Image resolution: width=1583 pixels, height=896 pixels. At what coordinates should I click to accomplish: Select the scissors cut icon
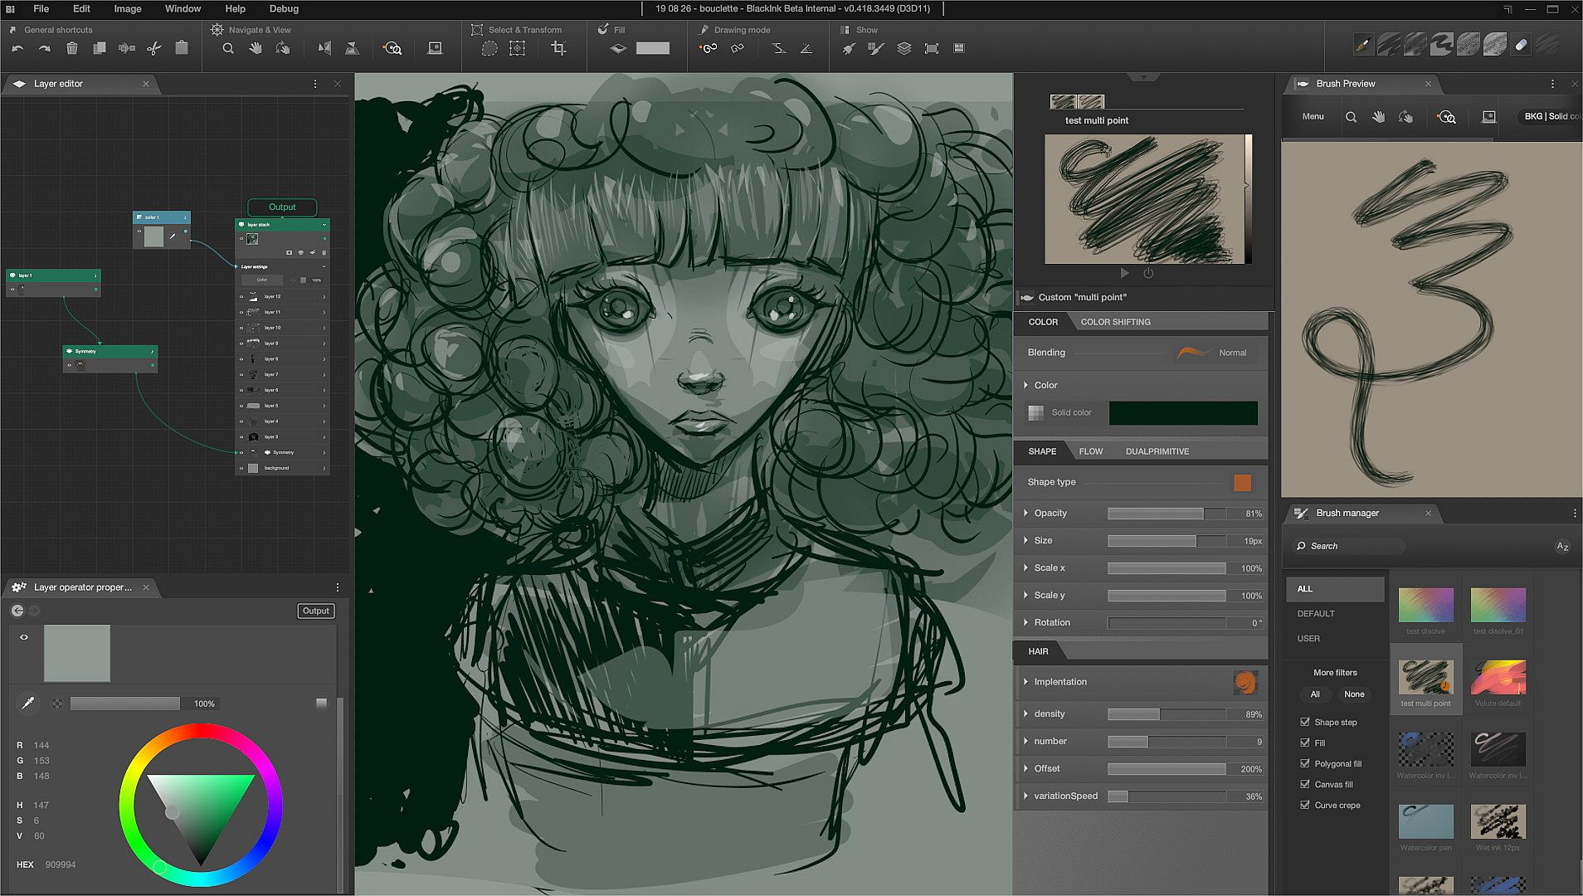[x=154, y=49]
